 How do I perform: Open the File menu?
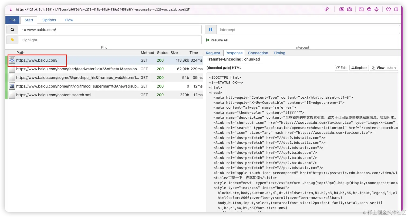(x=12, y=20)
